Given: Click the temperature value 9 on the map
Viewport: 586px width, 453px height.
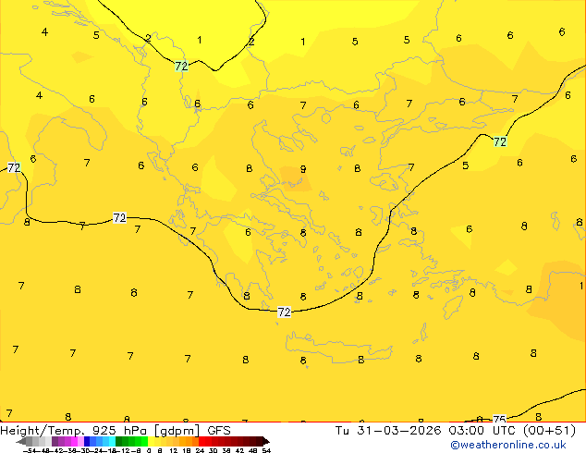Looking at the screenshot, I should point(303,169).
